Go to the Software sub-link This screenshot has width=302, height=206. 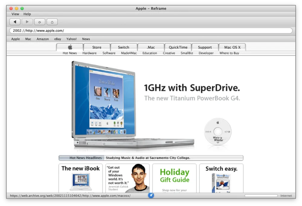coord(109,53)
